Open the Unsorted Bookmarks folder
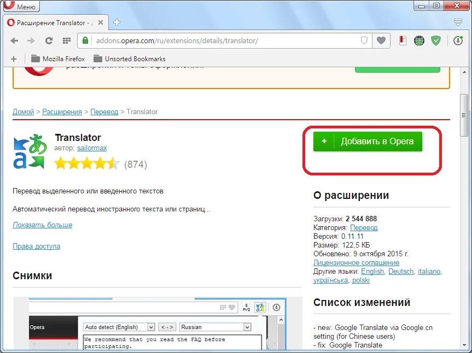The height and width of the screenshot is (353, 472). pyautogui.click(x=130, y=58)
